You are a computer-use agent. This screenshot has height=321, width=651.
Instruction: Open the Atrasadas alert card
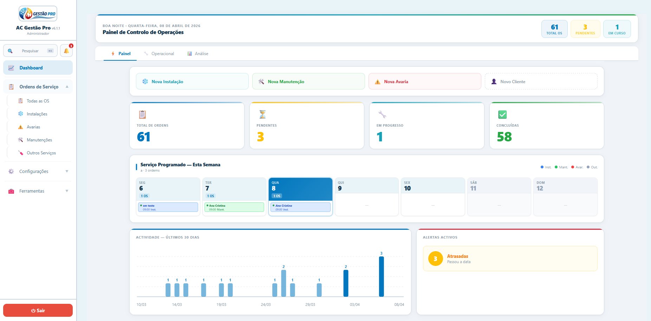510,259
